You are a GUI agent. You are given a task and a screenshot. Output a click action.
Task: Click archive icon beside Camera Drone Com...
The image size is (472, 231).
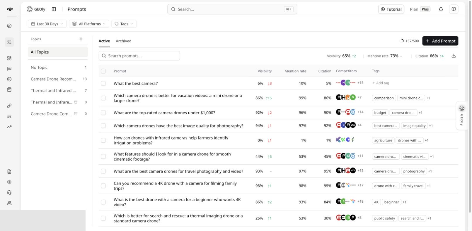(x=76, y=114)
